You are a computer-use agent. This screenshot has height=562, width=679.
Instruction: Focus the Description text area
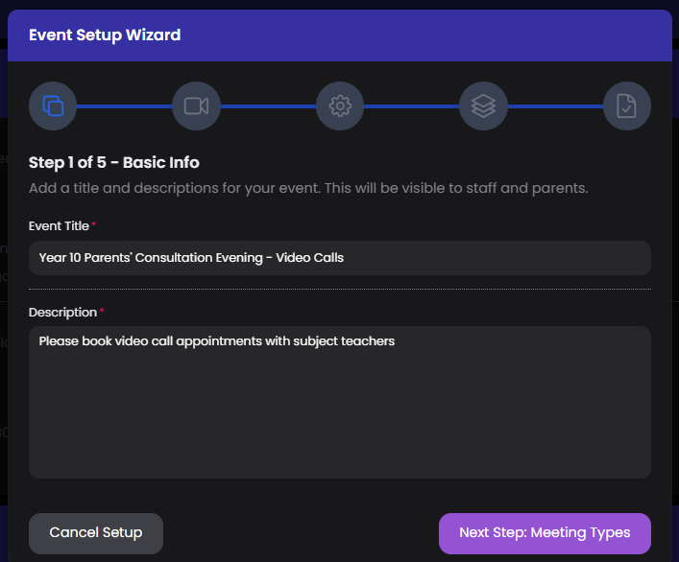click(x=340, y=402)
